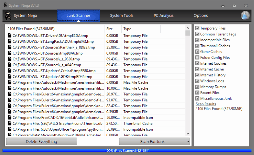Viewport: 254px width, 155px height.
Task: Open the Scan Results link
Action: pyautogui.click(x=206, y=104)
